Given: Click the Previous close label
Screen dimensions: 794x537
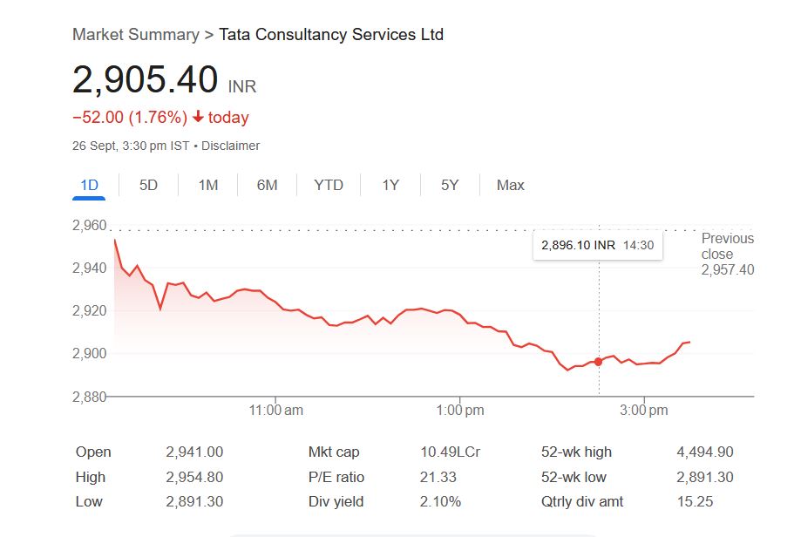Looking at the screenshot, I should pyautogui.click(x=727, y=246).
